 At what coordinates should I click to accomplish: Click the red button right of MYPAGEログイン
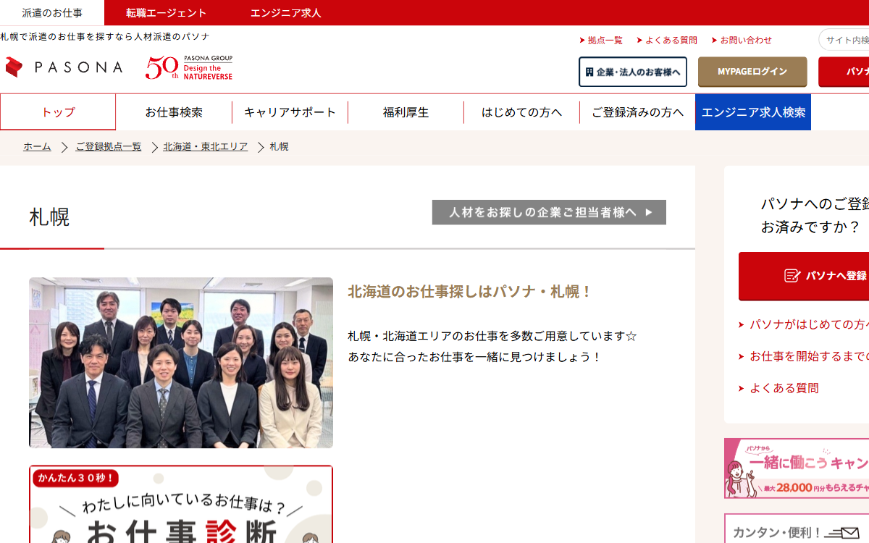[844, 72]
